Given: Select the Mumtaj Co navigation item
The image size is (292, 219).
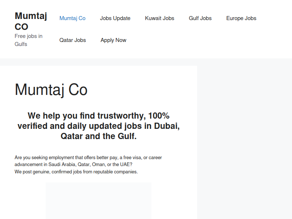Looking at the screenshot, I should coord(72,18).
